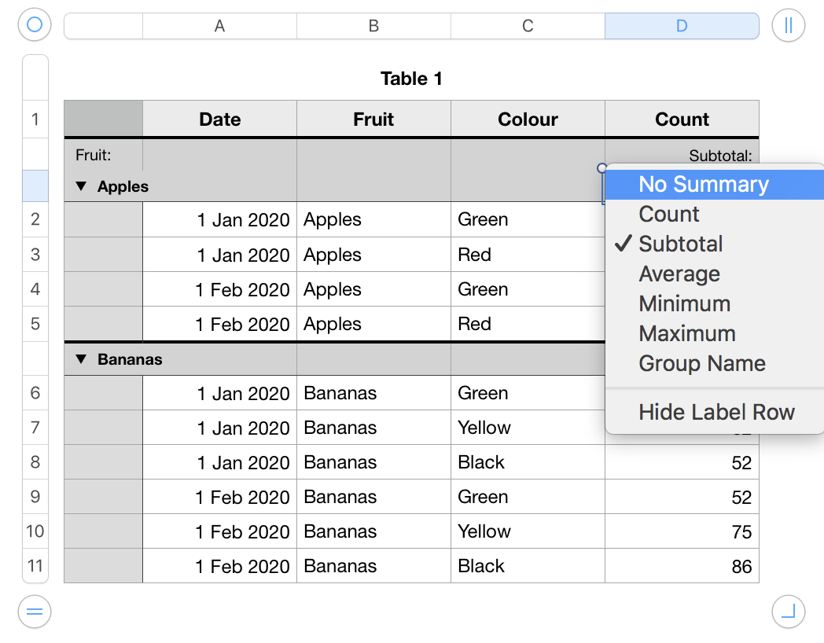Select column D header tab
Screen dimensions: 824x643
681,26
